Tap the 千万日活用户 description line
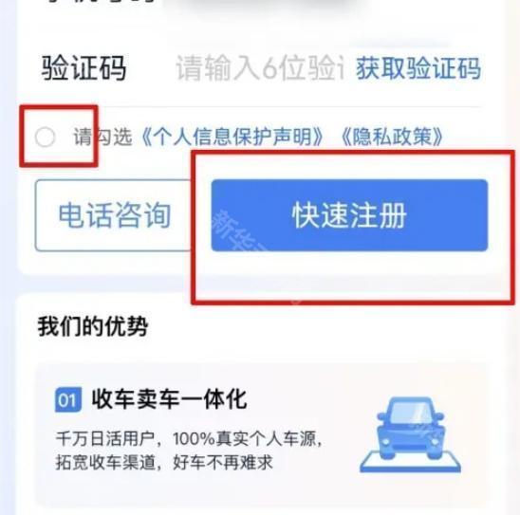 [189, 439]
